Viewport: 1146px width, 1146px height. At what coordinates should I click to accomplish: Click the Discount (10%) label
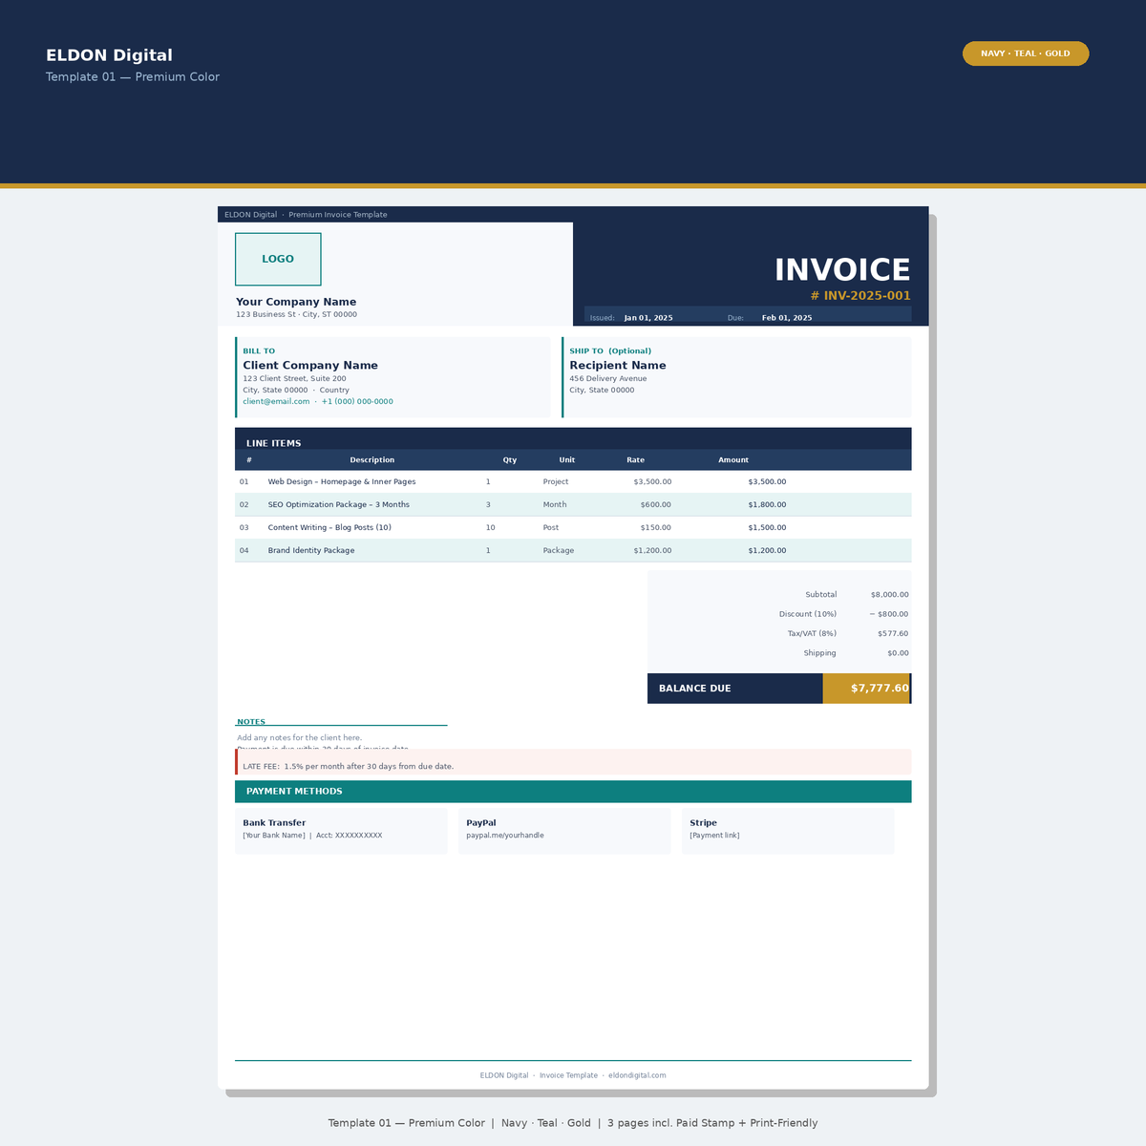click(808, 614)
